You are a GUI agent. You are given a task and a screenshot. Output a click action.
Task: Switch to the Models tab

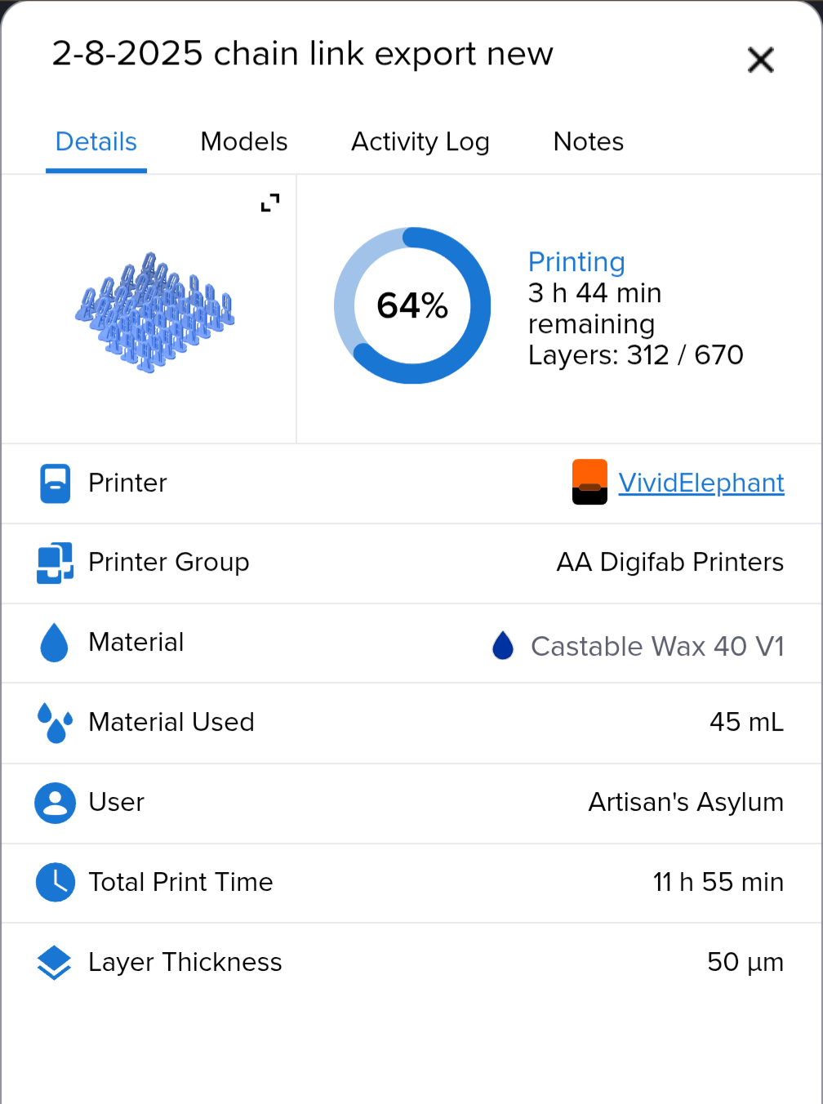244,142
